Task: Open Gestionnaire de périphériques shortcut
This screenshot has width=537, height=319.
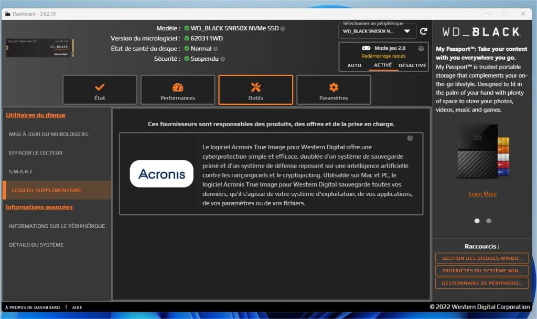Action: click(x=482, y=283)
